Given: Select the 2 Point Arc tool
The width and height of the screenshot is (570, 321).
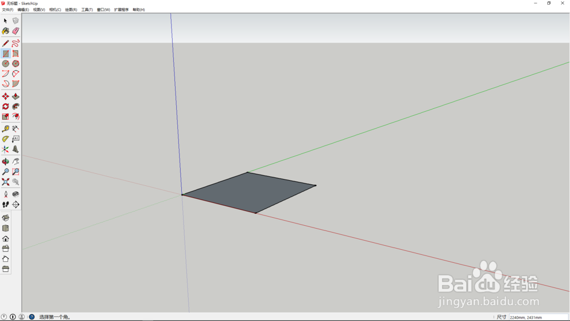Looking at the screenshot, I should coord(15,74).
